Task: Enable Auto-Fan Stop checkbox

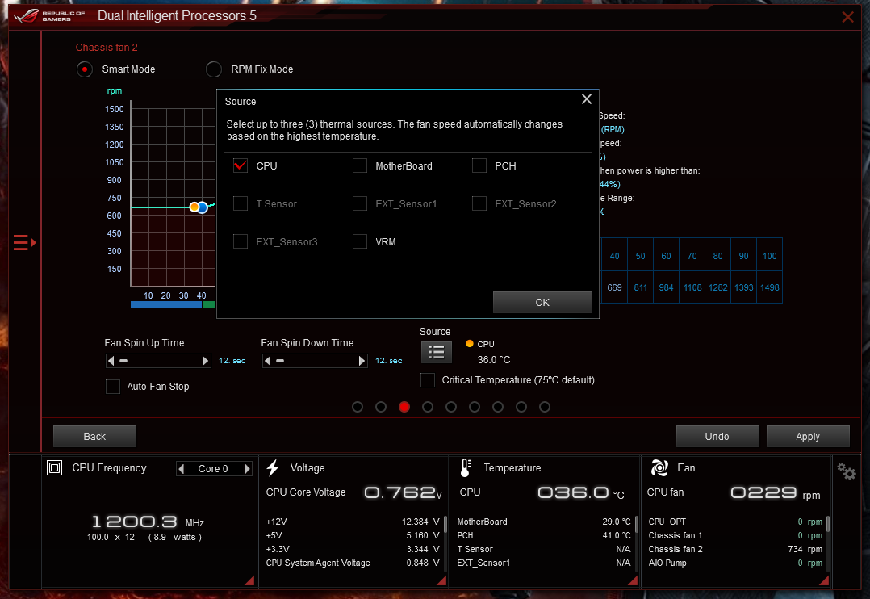Action: (113, 387)
